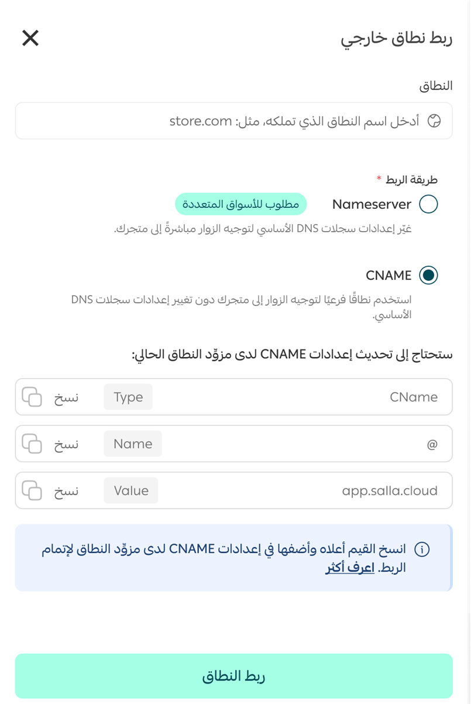This screenshot has width=471, height=704.
Task: Click the domain name input field
Action: tap(234, 121)
